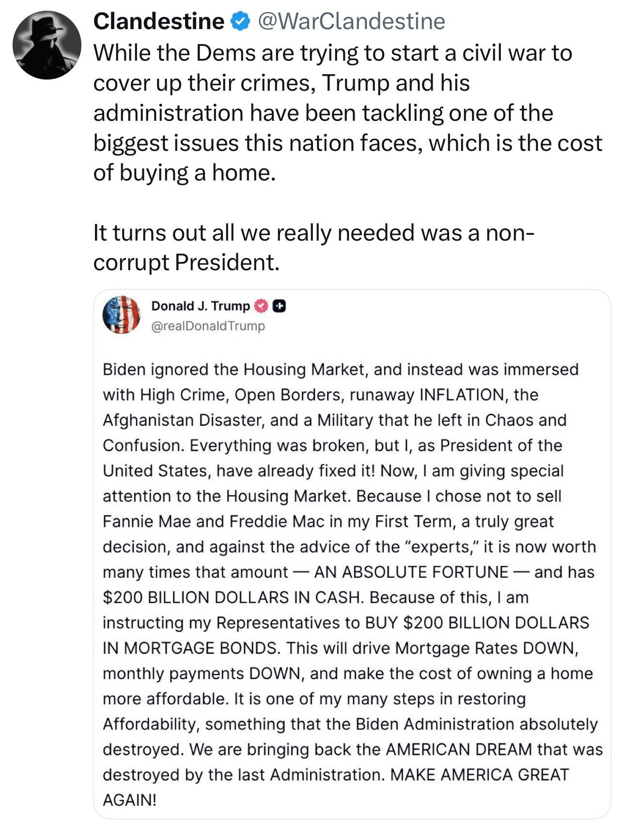Click the "It turns out all we" line
Viewport: 624px width, 830px height.
(x=314, y=233)
